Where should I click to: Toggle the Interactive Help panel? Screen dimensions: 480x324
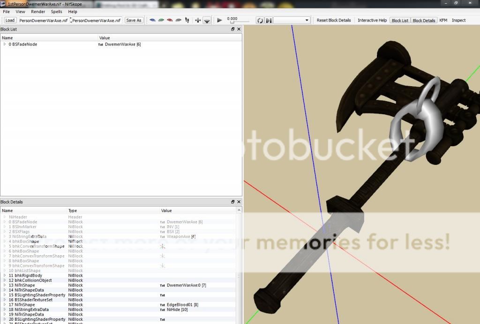point(372,20)
